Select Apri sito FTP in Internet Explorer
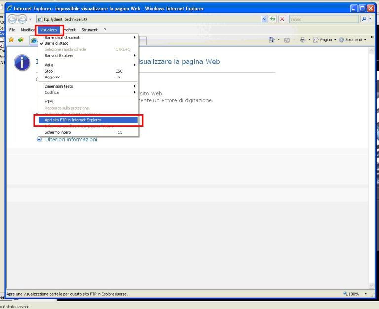The height and width of the screenshot is (309, 379). 88,120
